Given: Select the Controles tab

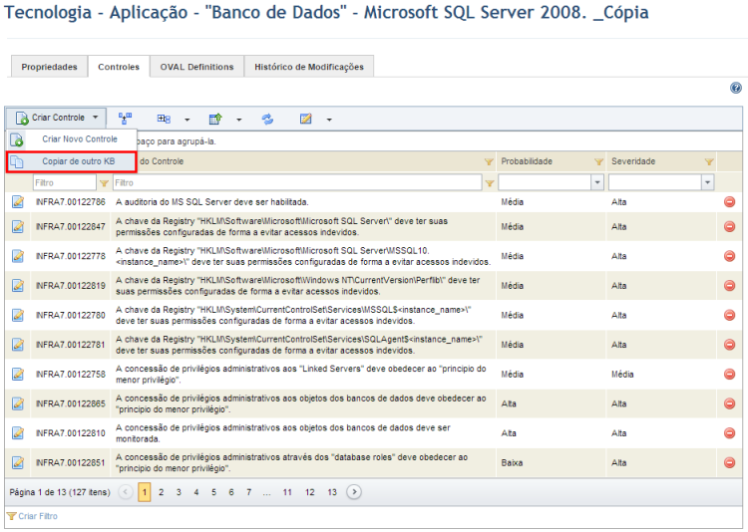Looking at the screenshot, I should tap(119, 67).
